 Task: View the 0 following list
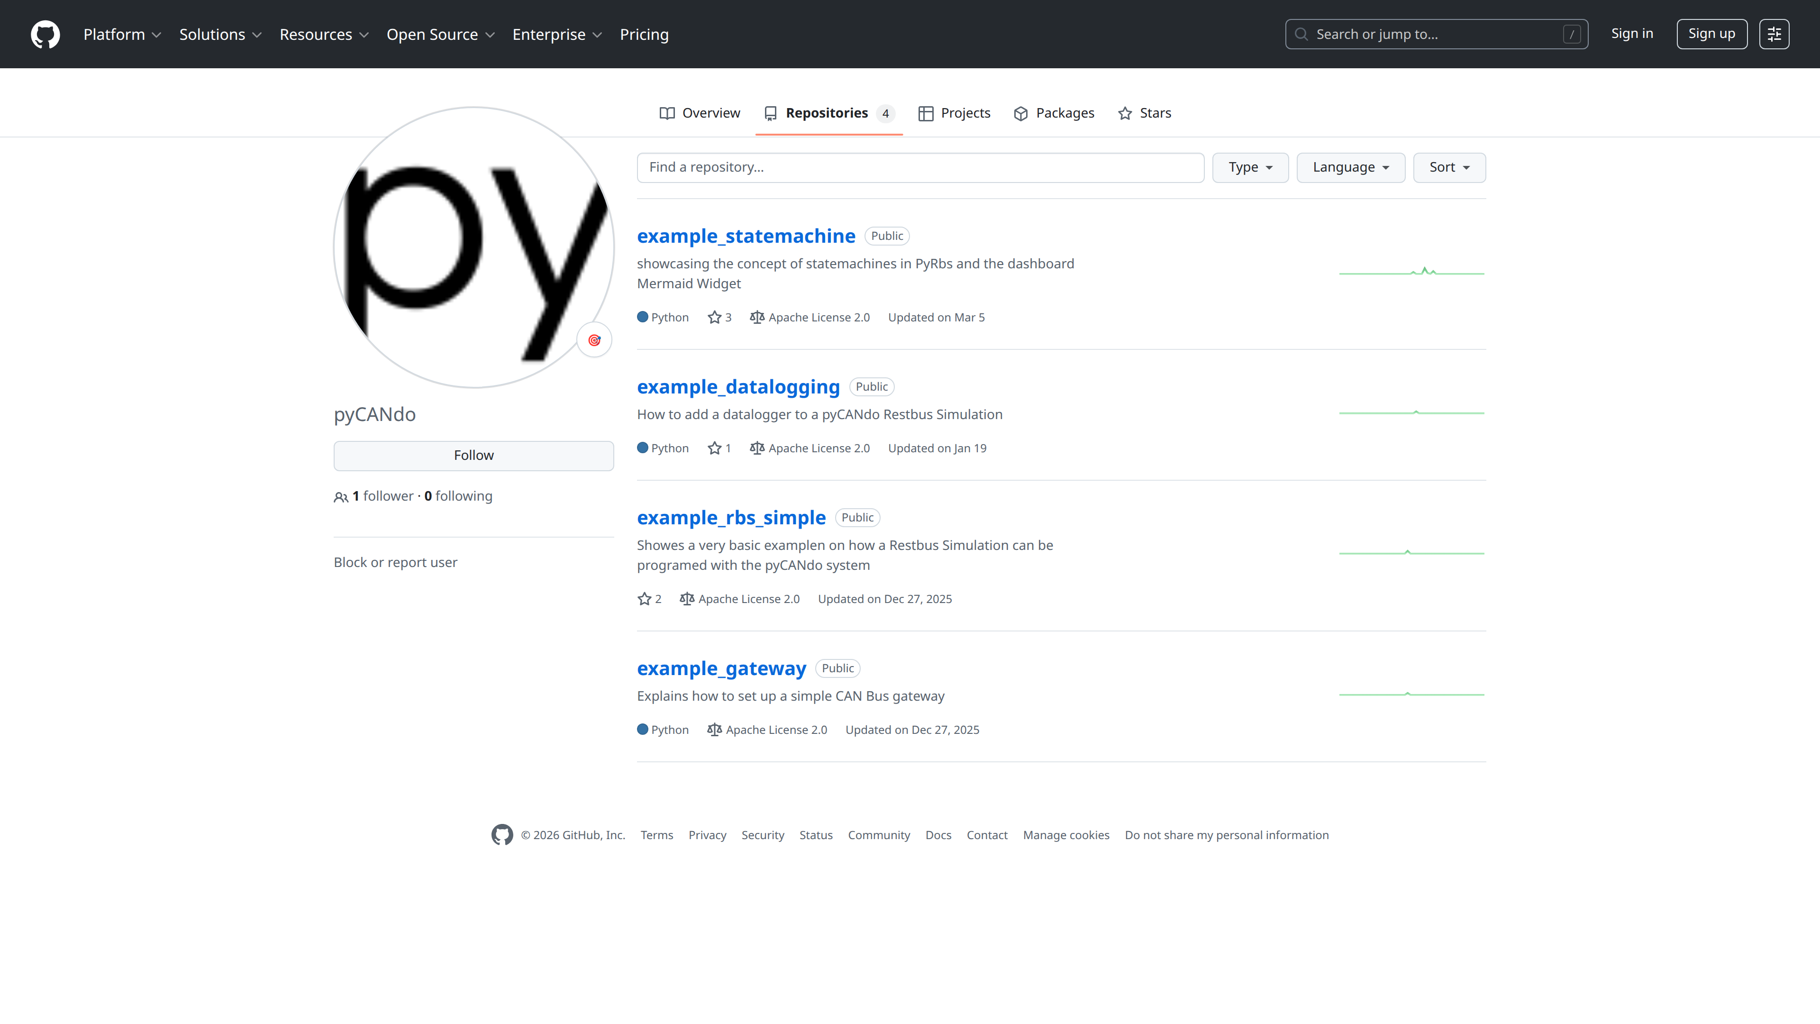[458, 496]
